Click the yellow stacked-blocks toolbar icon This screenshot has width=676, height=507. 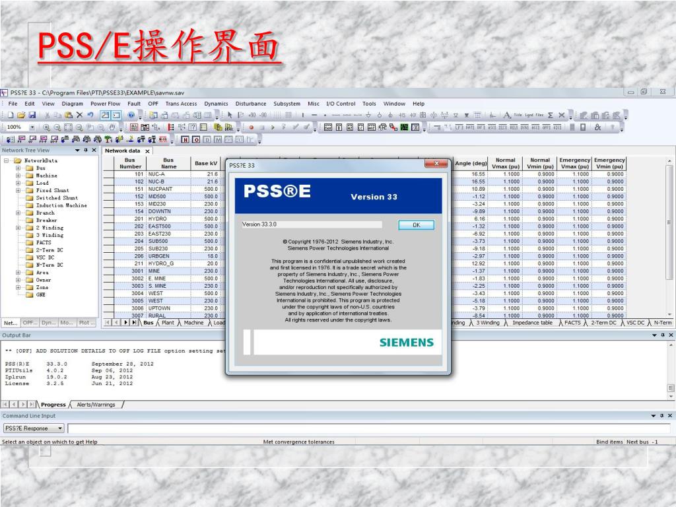[218, 127]
